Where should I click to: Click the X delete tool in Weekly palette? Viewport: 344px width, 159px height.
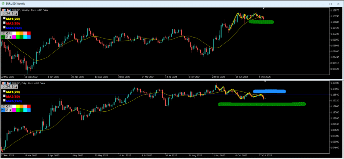click(7, 33)
